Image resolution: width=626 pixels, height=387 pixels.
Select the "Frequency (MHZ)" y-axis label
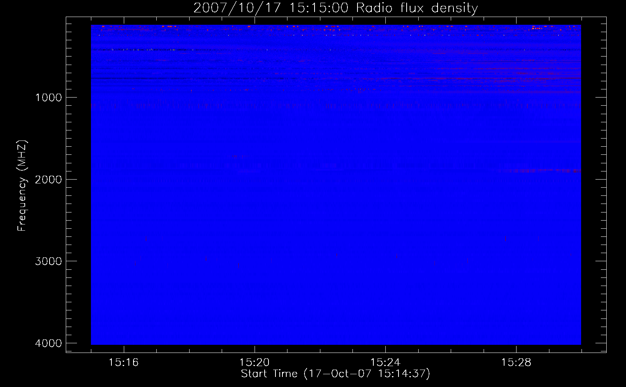tap(22, 186)
